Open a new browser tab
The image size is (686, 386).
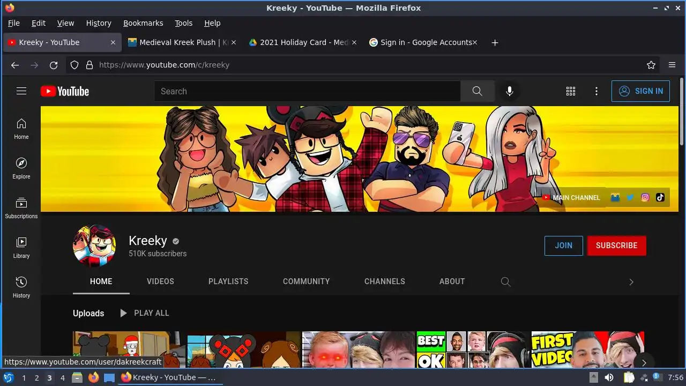pyautogui.click(x=495, y=42)
